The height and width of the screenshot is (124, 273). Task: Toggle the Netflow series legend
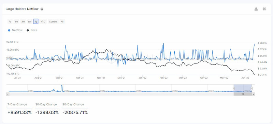(x=15, y=30)
